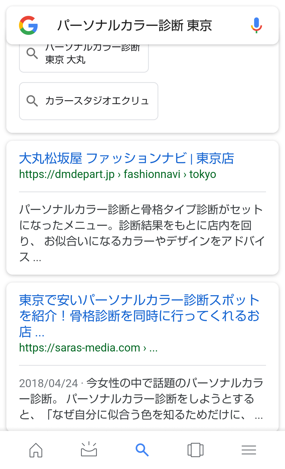Open the dmdepart.jp fashionnavi tokyo URL
The image size is (285, 469).
[118, 174]
